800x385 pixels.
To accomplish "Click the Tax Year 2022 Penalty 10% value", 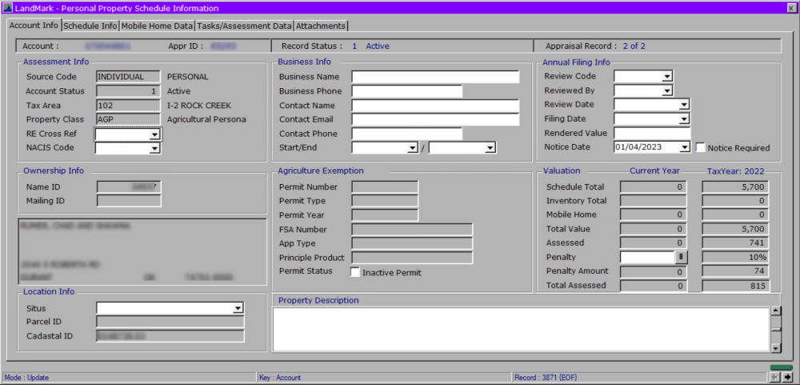I will coord(735,257).
